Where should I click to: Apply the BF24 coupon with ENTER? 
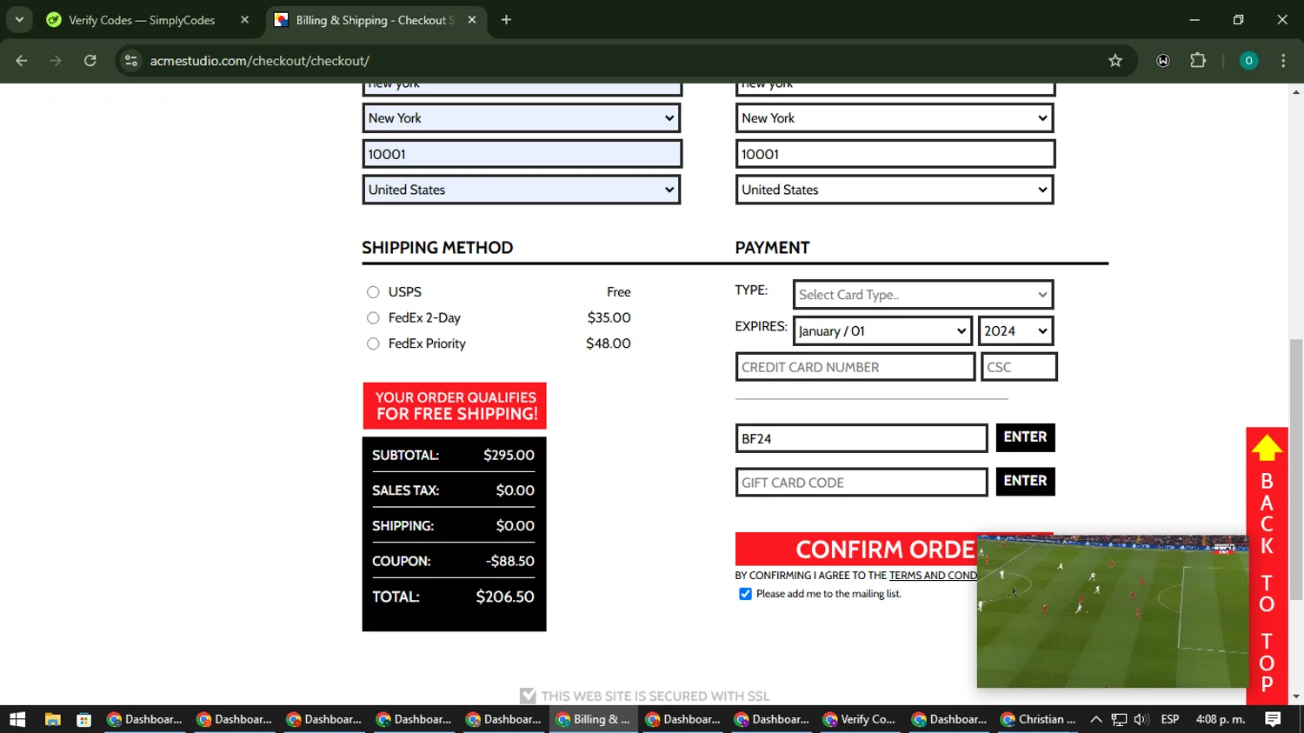click(x=1025, y=437)
